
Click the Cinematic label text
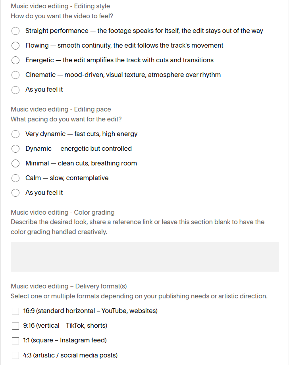[123, 75]
